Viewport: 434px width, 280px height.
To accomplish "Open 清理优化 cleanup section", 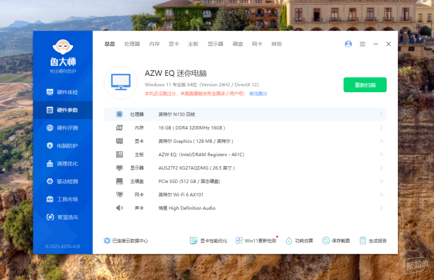I will point(62,163).
